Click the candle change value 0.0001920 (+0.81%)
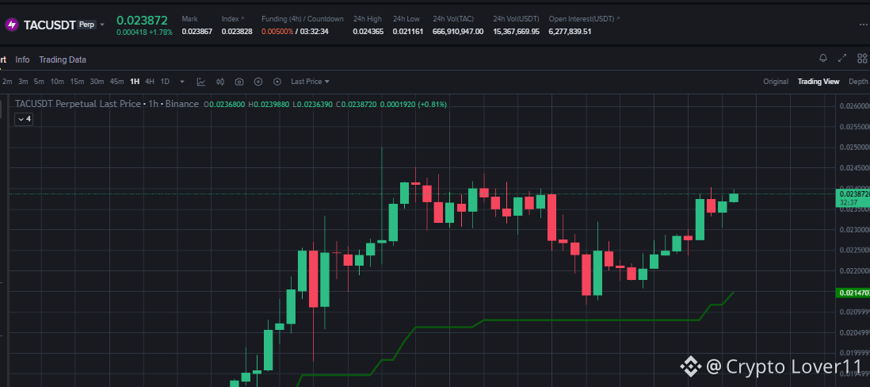 point(414,104)
